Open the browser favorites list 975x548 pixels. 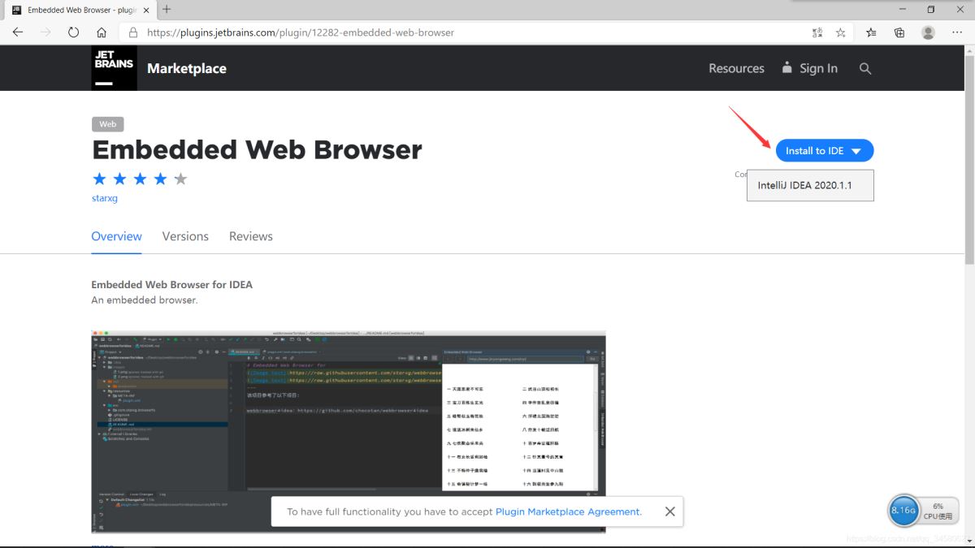tap(871, 32)
